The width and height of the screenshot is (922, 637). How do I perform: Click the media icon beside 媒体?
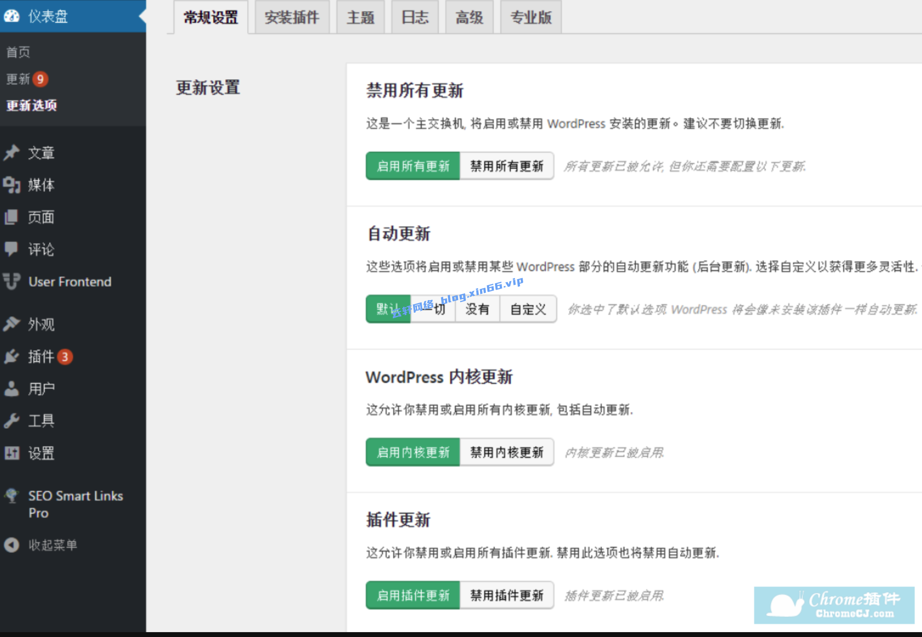pyautogui.click(x=11, y=185)
